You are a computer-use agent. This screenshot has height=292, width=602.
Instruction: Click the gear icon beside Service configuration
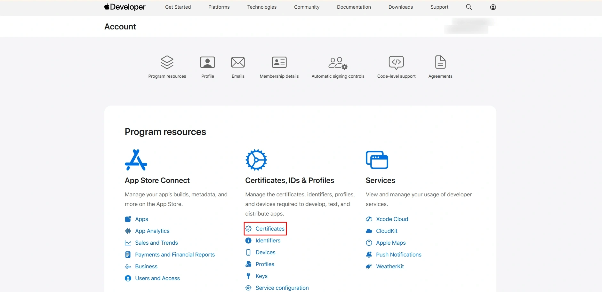click(248, 288)
